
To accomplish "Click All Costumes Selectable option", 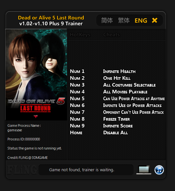I will pyautogui.click(x=129, y=85).
